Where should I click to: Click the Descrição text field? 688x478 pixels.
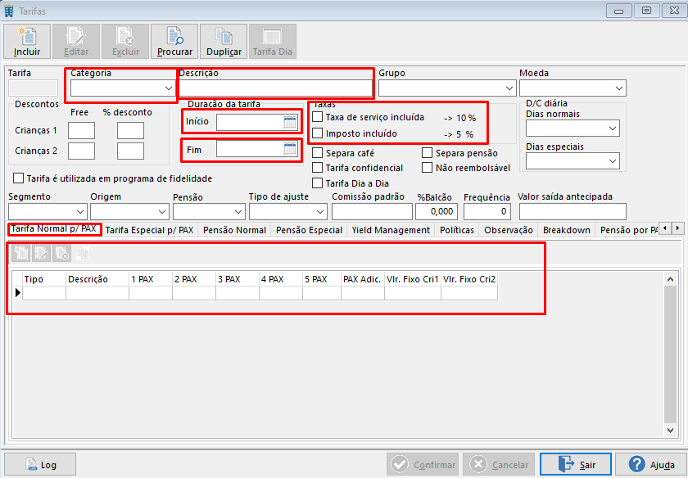276,88
